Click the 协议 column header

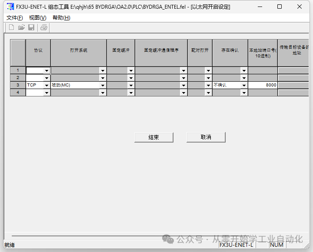pos(38,53)
